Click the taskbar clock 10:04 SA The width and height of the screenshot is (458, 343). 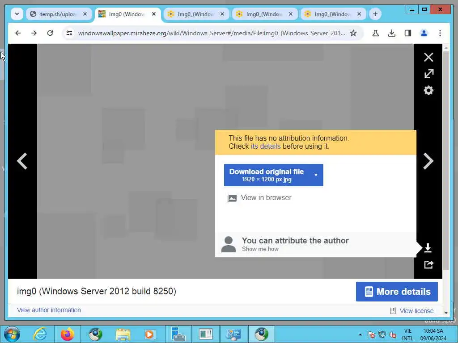433,331
